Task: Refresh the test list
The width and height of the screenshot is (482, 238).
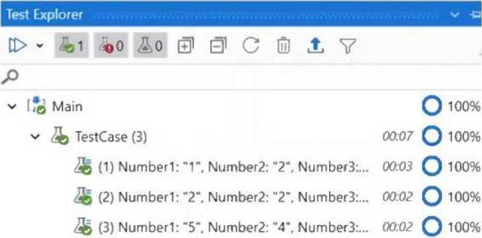Action: click(251, 46)
